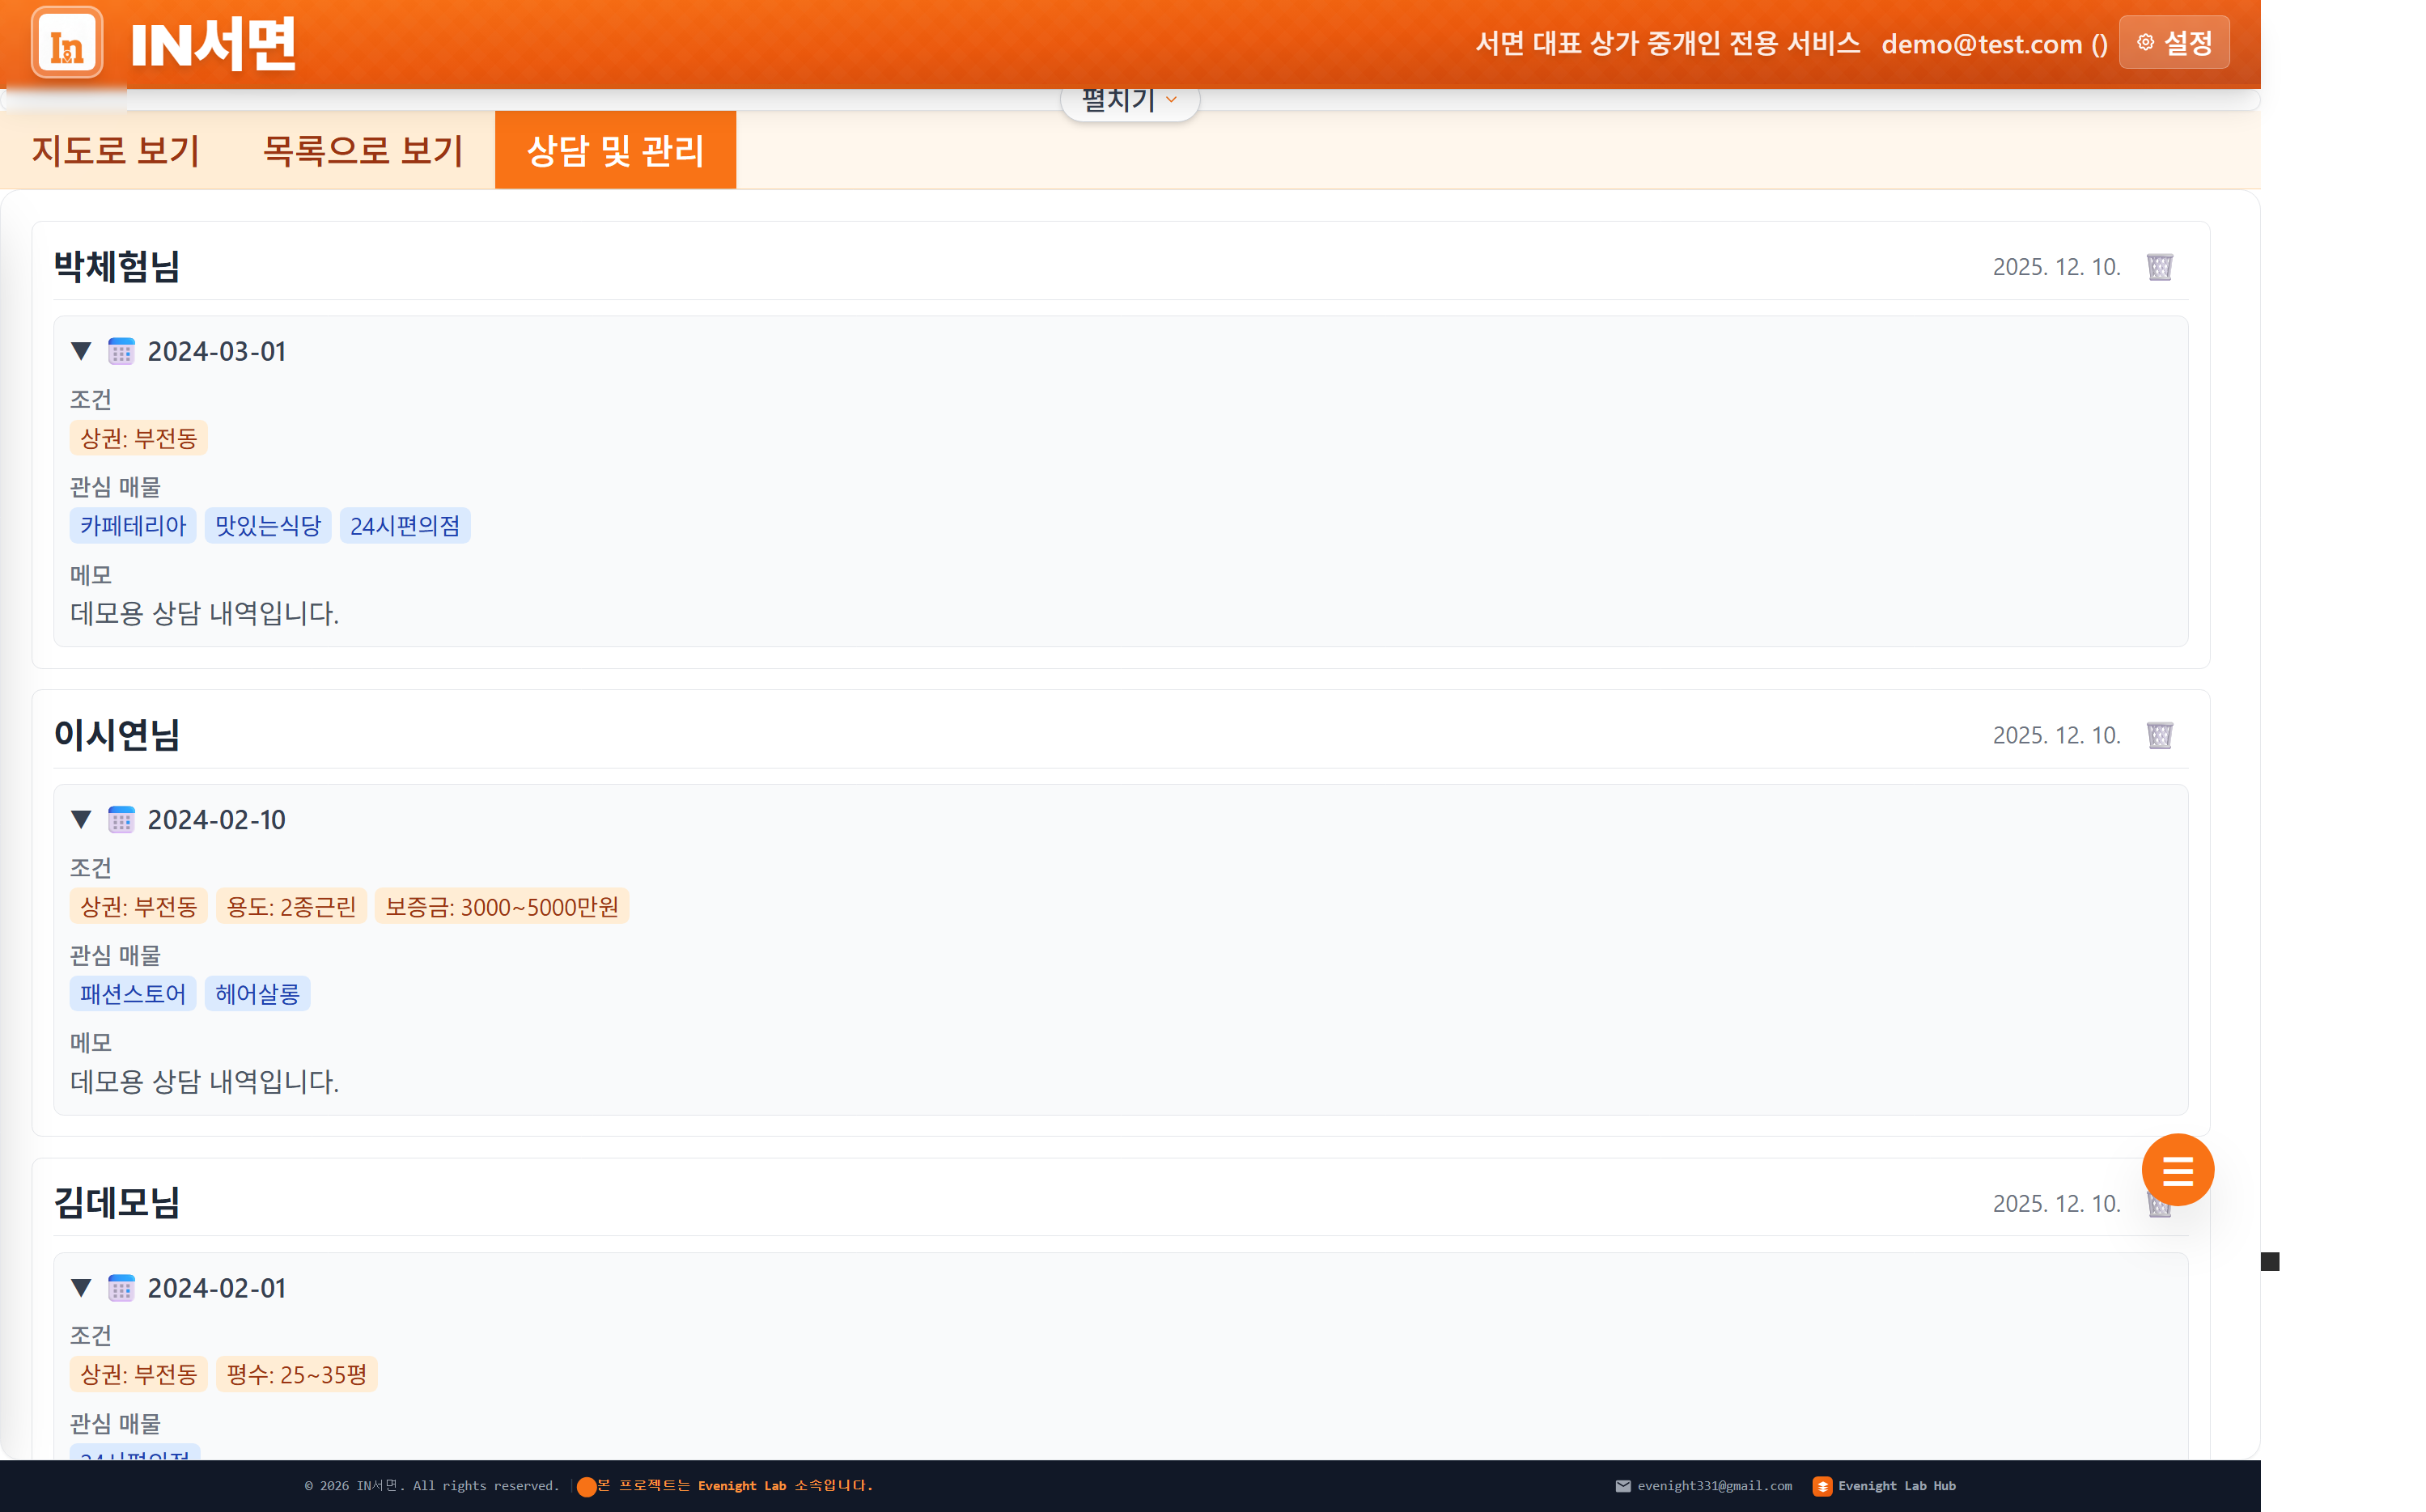Viewport: 2426px width, 1512px height.
Task: Click 서면 대표 상가 중개인 전용 서비스 tagline
Action: click(1668, 43)
